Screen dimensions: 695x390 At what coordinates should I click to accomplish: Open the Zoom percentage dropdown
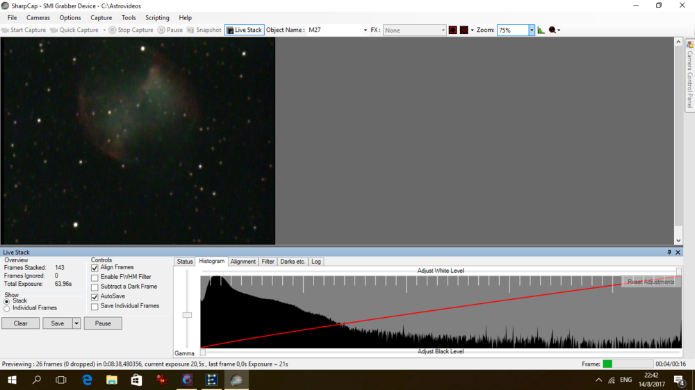coord(532,31)
